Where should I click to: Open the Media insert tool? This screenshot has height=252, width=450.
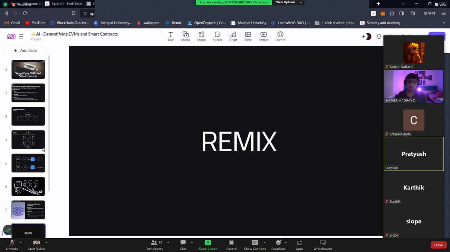coord(186,36)
